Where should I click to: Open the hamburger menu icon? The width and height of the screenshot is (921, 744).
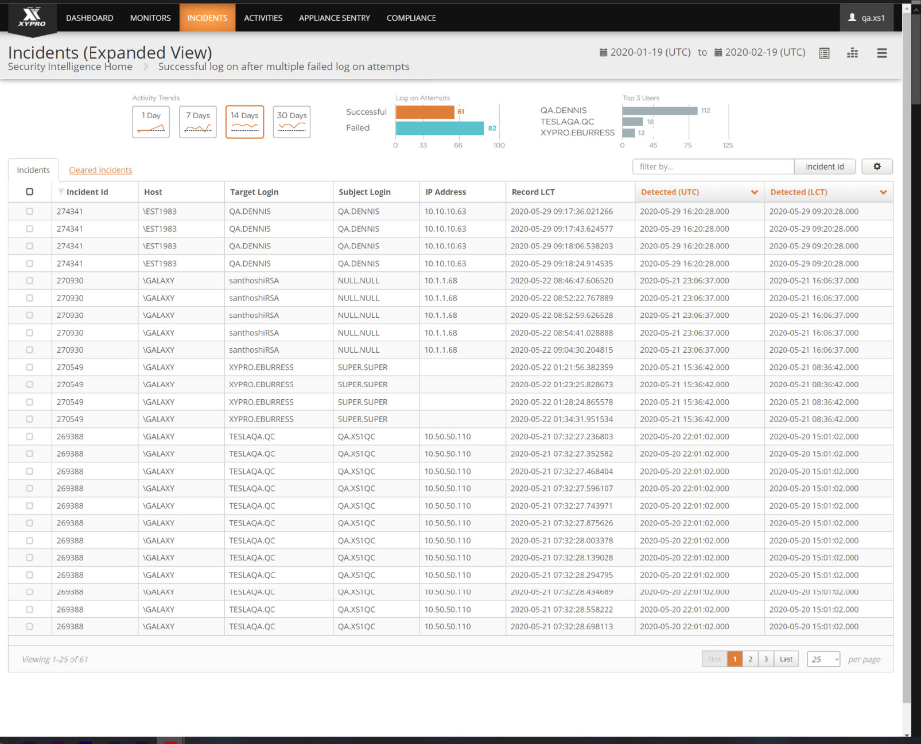pos(882,53)
